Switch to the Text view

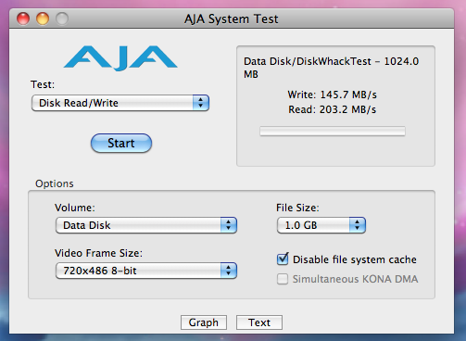pyautogui.click(x=259, y=322)
